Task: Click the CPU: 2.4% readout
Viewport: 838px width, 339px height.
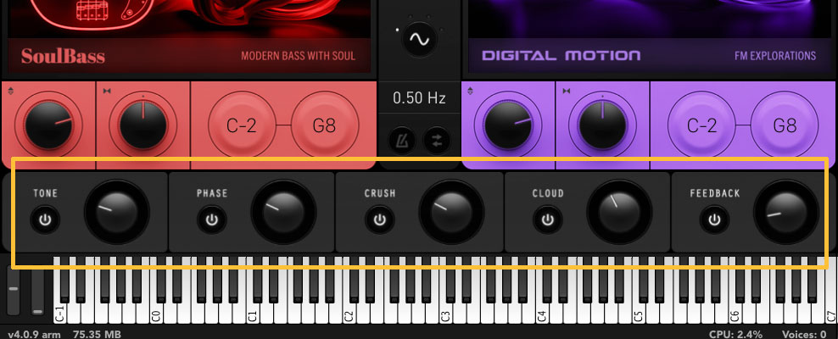Action: [x=736, y=334]
